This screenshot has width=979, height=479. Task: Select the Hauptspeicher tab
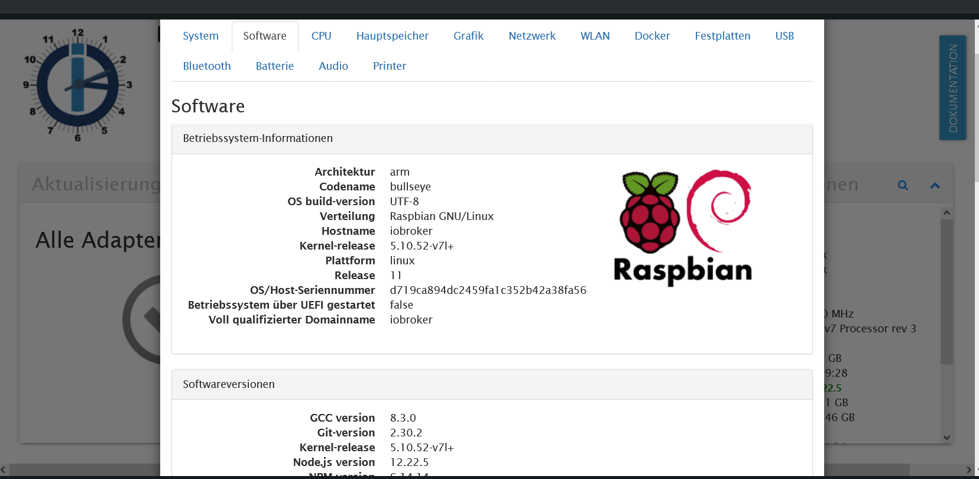pyautogui.click(x=392, y=36)
